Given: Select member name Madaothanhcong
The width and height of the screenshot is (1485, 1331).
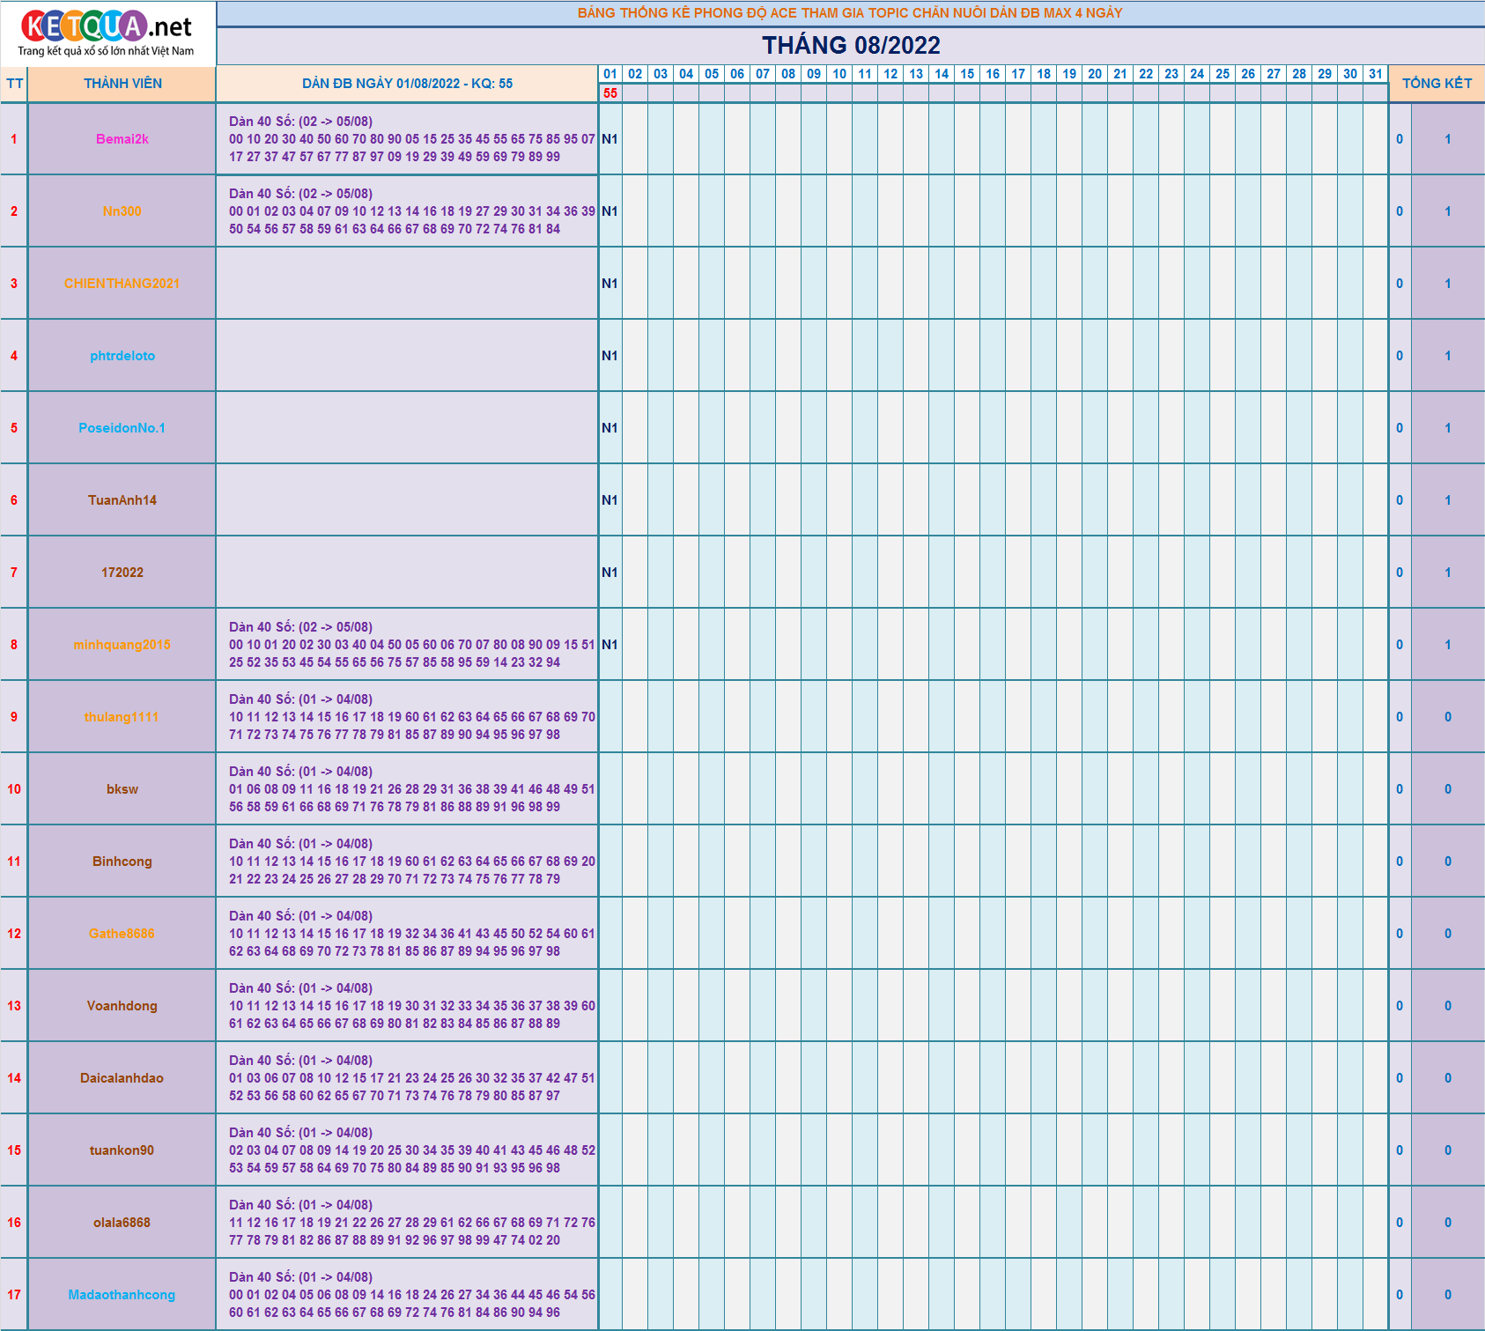Looking at the screenshot, I should pos(122,1295).
